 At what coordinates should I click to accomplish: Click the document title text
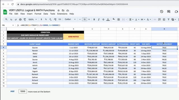tap(32, 10)
